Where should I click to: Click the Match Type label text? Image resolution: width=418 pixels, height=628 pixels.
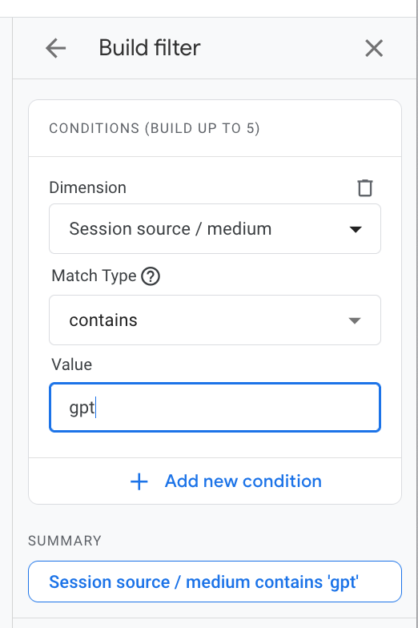point(94,276)
